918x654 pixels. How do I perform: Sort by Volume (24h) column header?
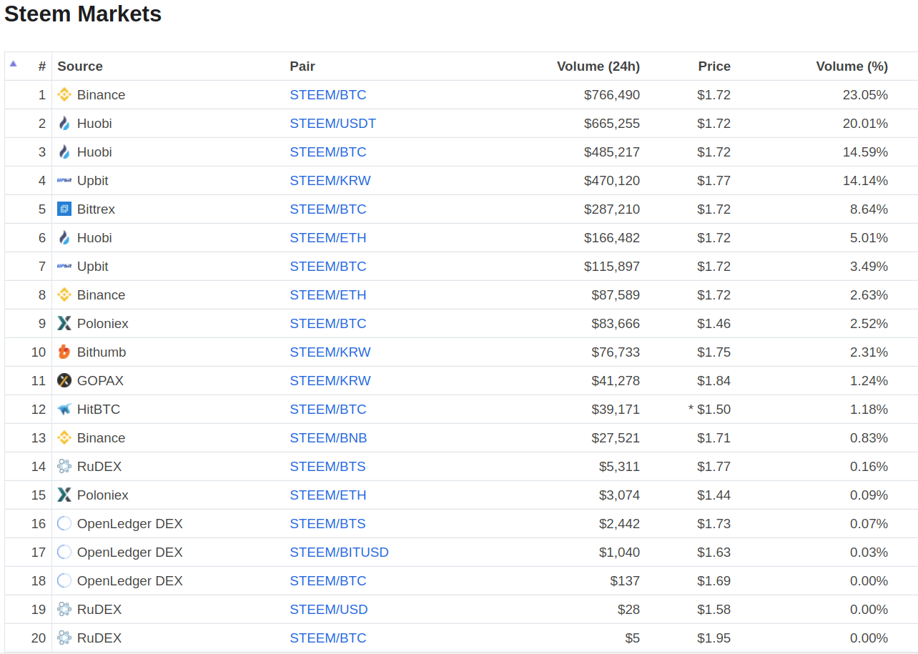pos(598,66)
